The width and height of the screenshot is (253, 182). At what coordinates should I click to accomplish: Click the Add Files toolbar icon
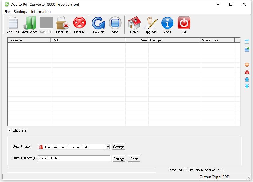(12, 25)
